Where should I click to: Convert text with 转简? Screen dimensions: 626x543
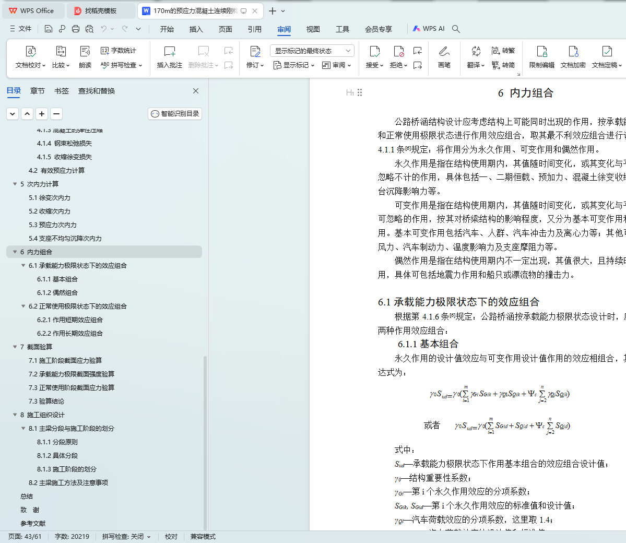(503, 65)
